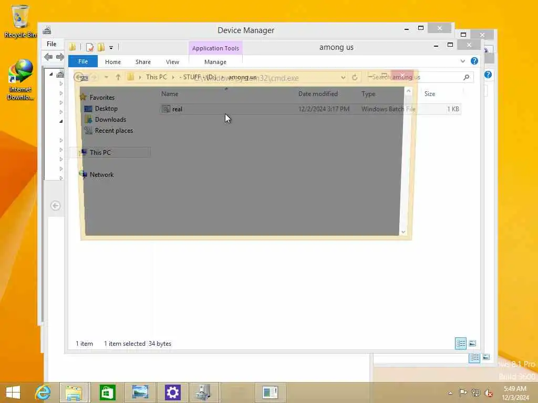Click Device Manager's Back toolbar arrow
The height and width of the screenshot is (403, 538).
click(x=48, y=57)
